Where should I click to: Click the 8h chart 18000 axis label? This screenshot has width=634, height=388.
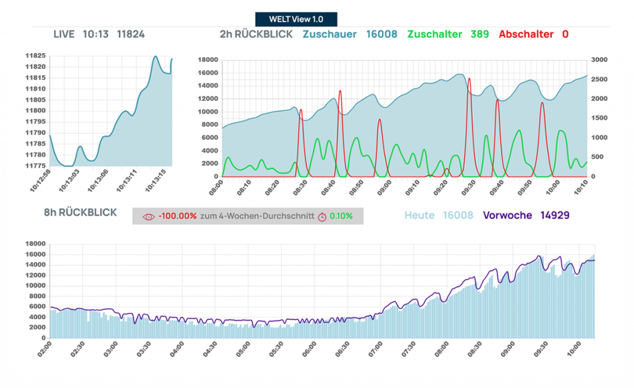click(x=35, y=244)
